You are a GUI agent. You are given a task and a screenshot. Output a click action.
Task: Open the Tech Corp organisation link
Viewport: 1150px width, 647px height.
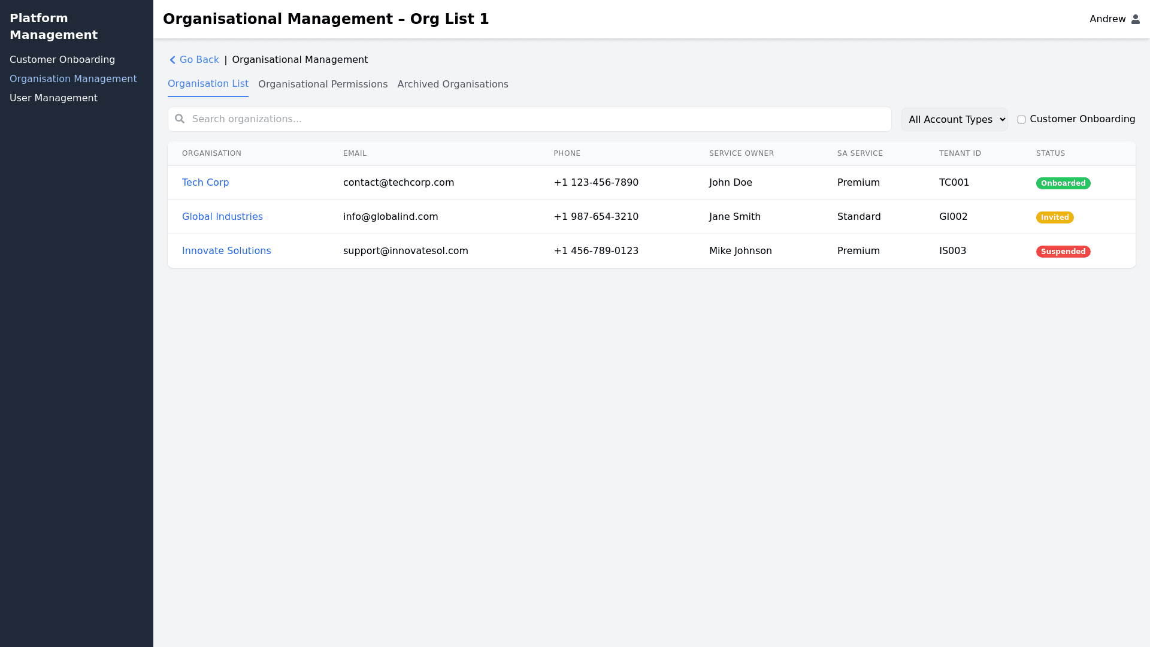205,183
